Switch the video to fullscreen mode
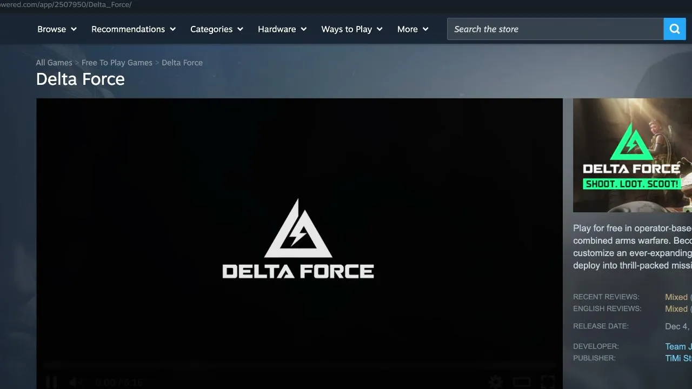The image size is (692, 389). (548, 383)
